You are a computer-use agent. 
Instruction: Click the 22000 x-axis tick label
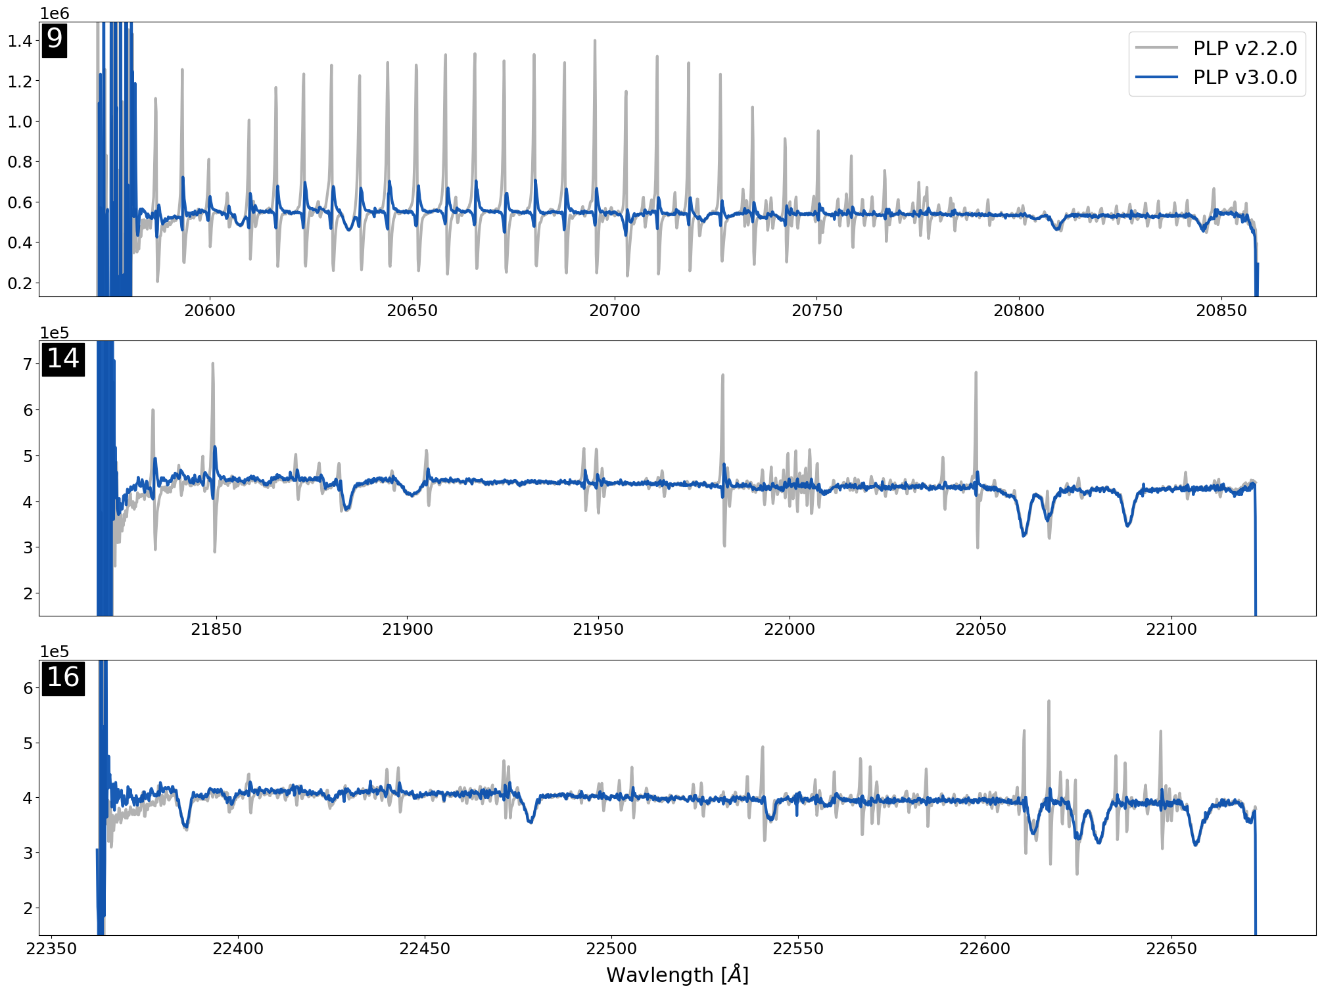[790, 629]
